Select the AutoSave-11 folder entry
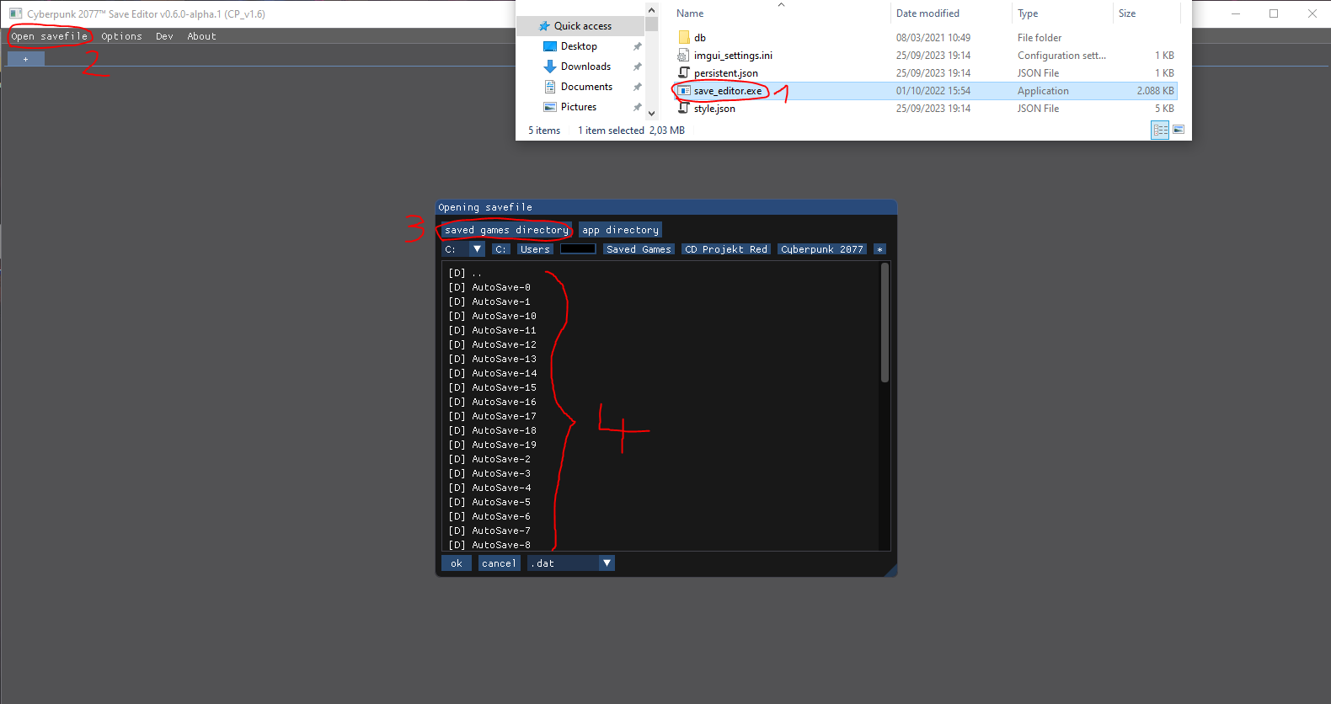Screen dimensions: 1331x704 661,330
